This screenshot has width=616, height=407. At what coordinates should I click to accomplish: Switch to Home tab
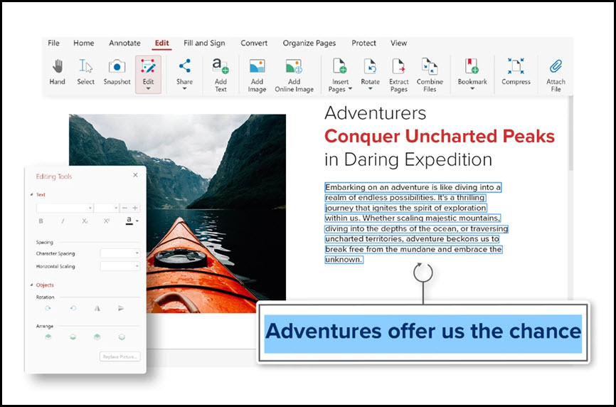pyautogui.click(x=84, y=43)
